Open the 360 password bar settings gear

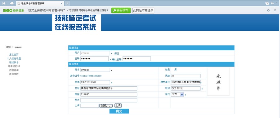(x=268, y=10)
